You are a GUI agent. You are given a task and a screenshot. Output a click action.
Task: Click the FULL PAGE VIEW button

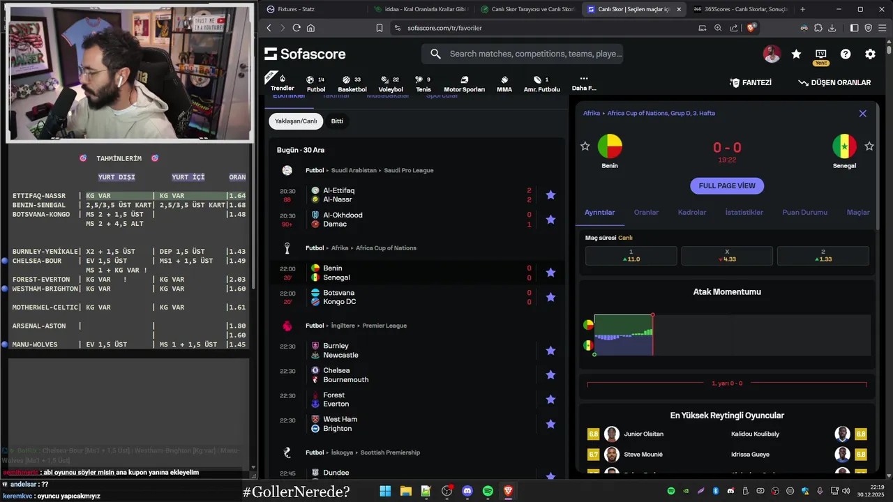[x=727, y=185]
